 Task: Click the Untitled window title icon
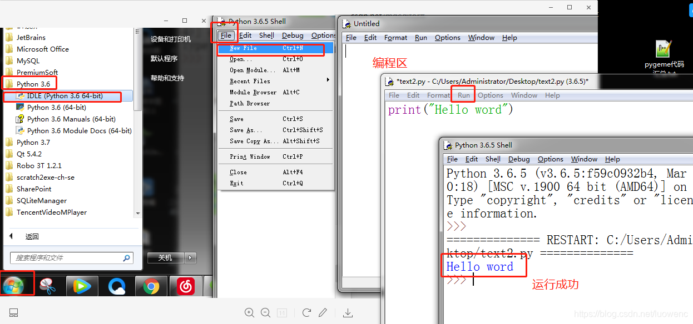pyautogui.click(x=347, y=24)
